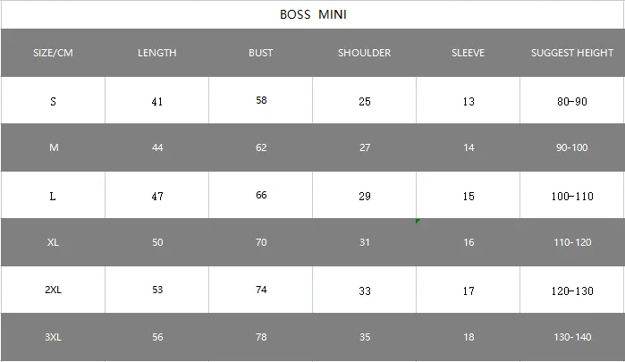Screen dimensions: 625x362
Task: Select the SIZE/CM column header
Action: point(53,53)
